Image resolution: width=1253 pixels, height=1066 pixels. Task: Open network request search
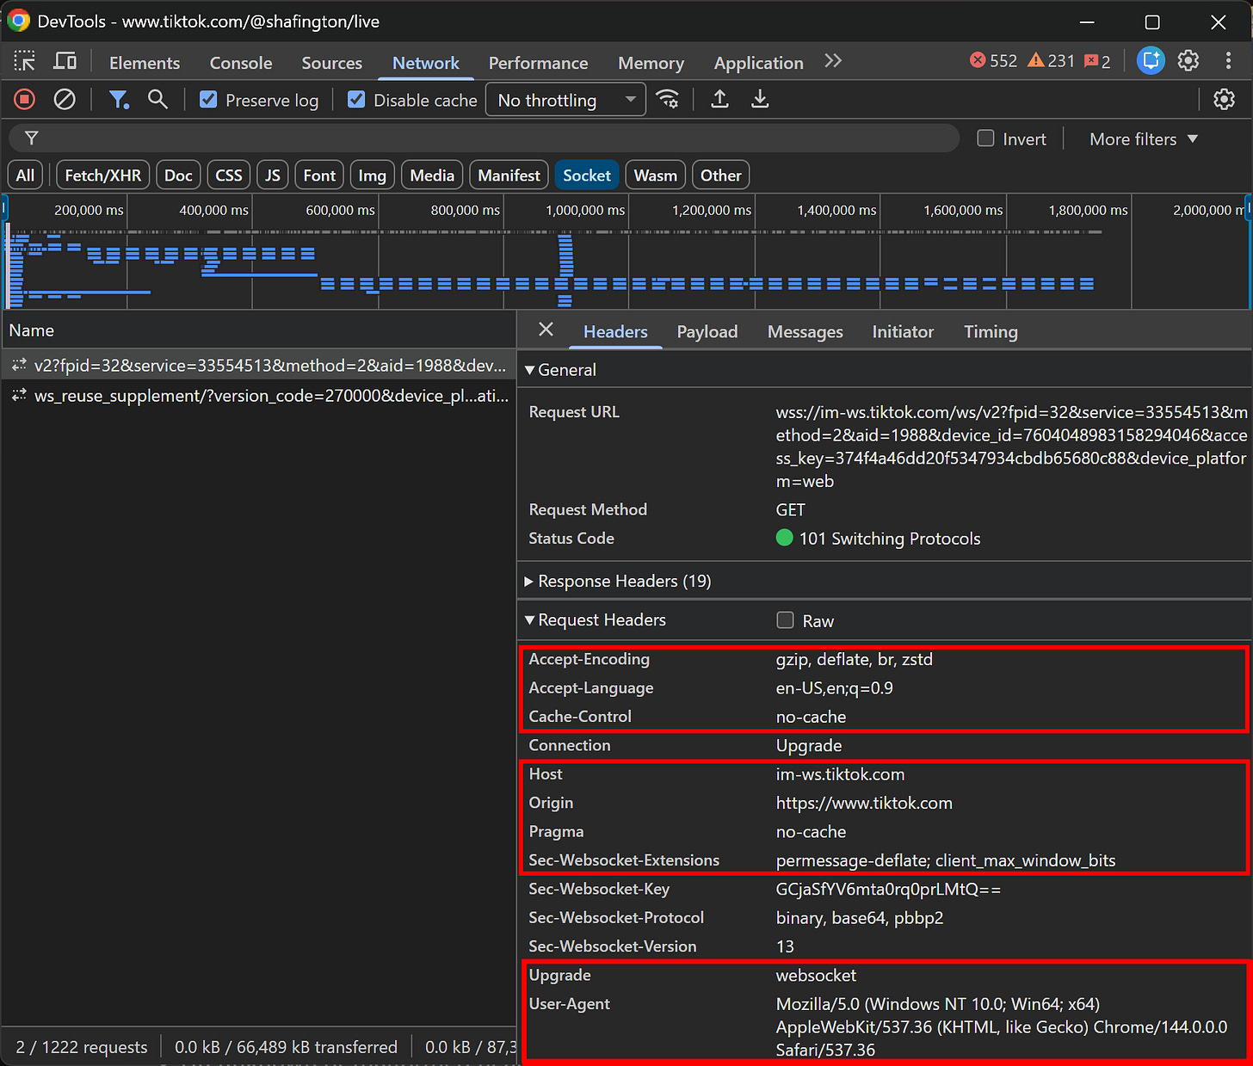pos(157,99)
